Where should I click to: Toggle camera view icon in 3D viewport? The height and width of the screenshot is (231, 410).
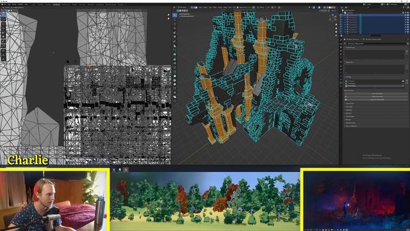tap(336, 32)
